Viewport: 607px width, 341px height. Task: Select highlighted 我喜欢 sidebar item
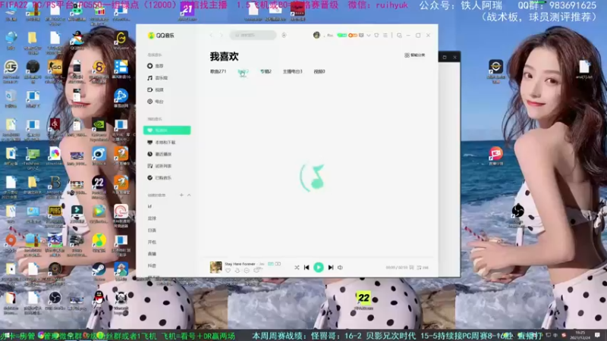click(167, 130)
